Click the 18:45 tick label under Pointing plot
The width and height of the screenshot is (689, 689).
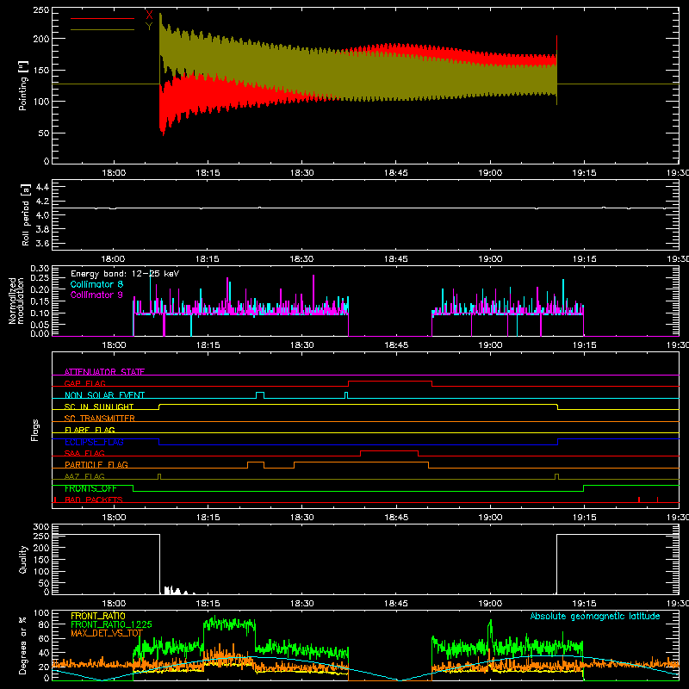pyautogui.click(x=396, y=173)
